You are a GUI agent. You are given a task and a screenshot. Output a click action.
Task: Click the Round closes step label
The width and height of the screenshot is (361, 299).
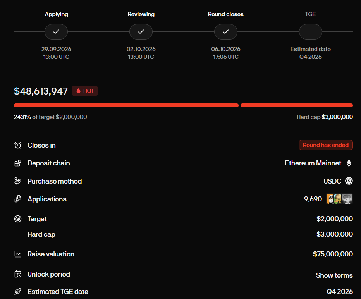(x=225, y=14)
